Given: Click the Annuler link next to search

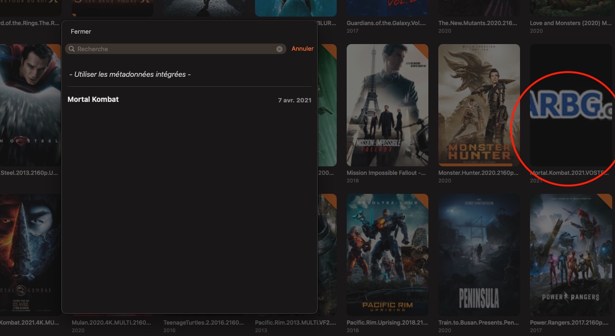Looking at the screenshot, I should click(x=303, y=49).
